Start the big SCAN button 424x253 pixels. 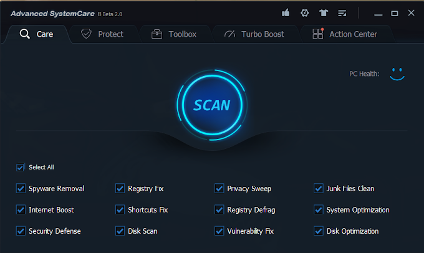(212, 105)
